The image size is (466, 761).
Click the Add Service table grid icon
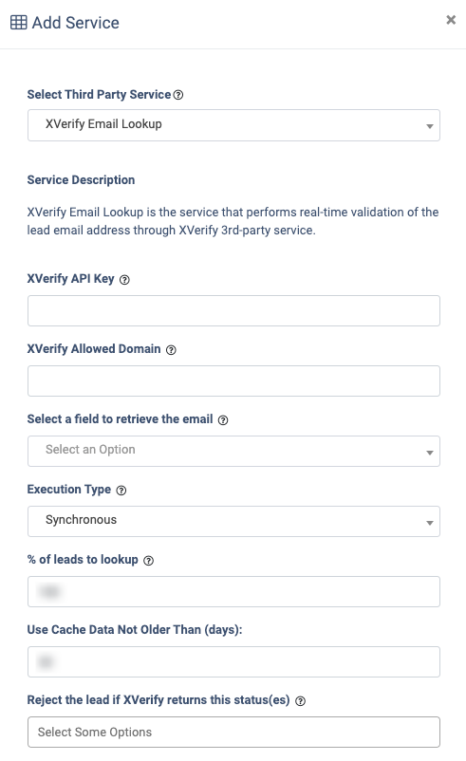18,23
